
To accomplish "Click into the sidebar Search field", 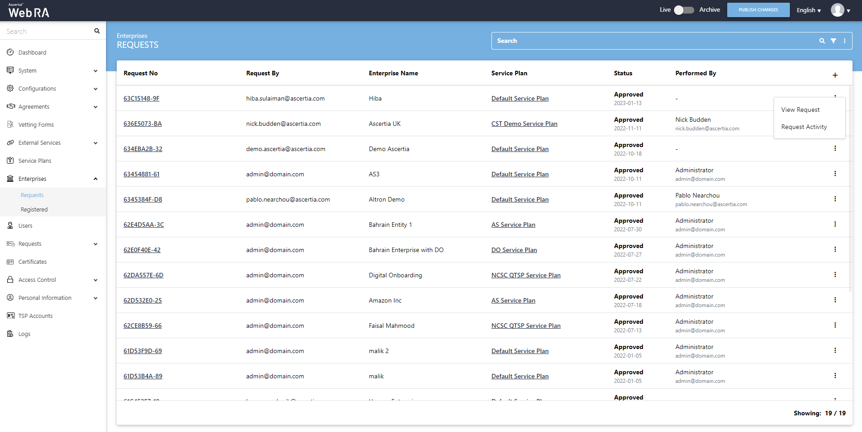I will coord(47,32).
